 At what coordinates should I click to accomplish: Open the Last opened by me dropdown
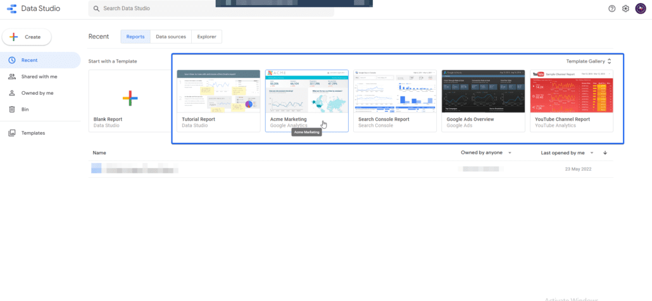click(567, 153)
